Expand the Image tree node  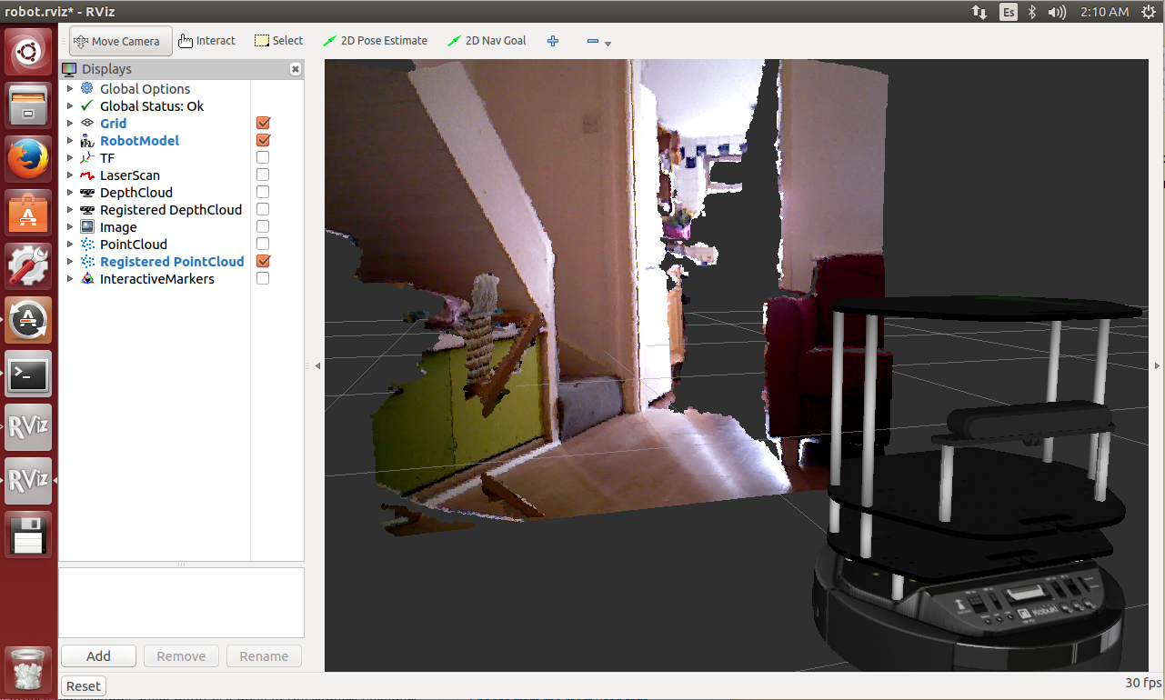click(70, 226)
